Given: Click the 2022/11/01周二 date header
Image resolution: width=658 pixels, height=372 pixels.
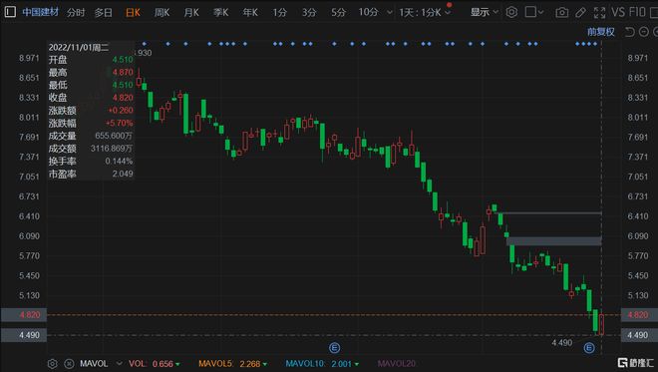Looking at the screenshot, I should coord(79,48).
